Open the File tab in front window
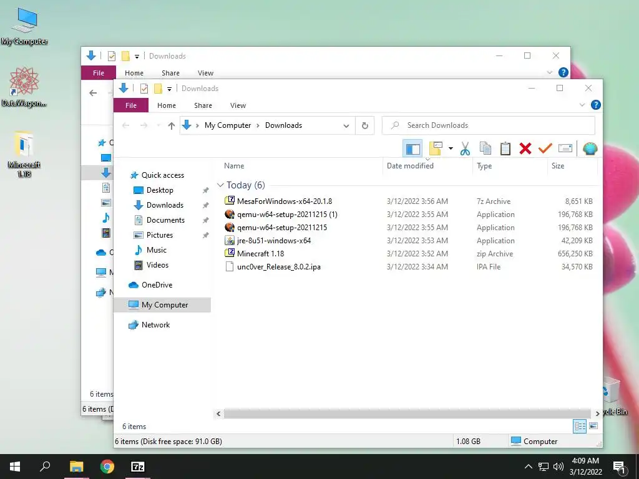This screenshot has height=479, width=639. point(131,105)
